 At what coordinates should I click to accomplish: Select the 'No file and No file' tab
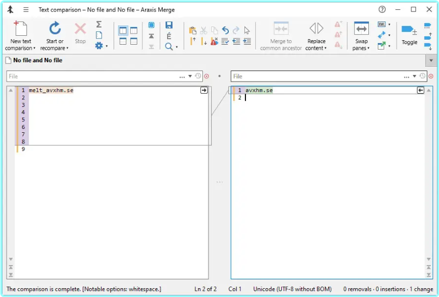(x=34, y=60)
